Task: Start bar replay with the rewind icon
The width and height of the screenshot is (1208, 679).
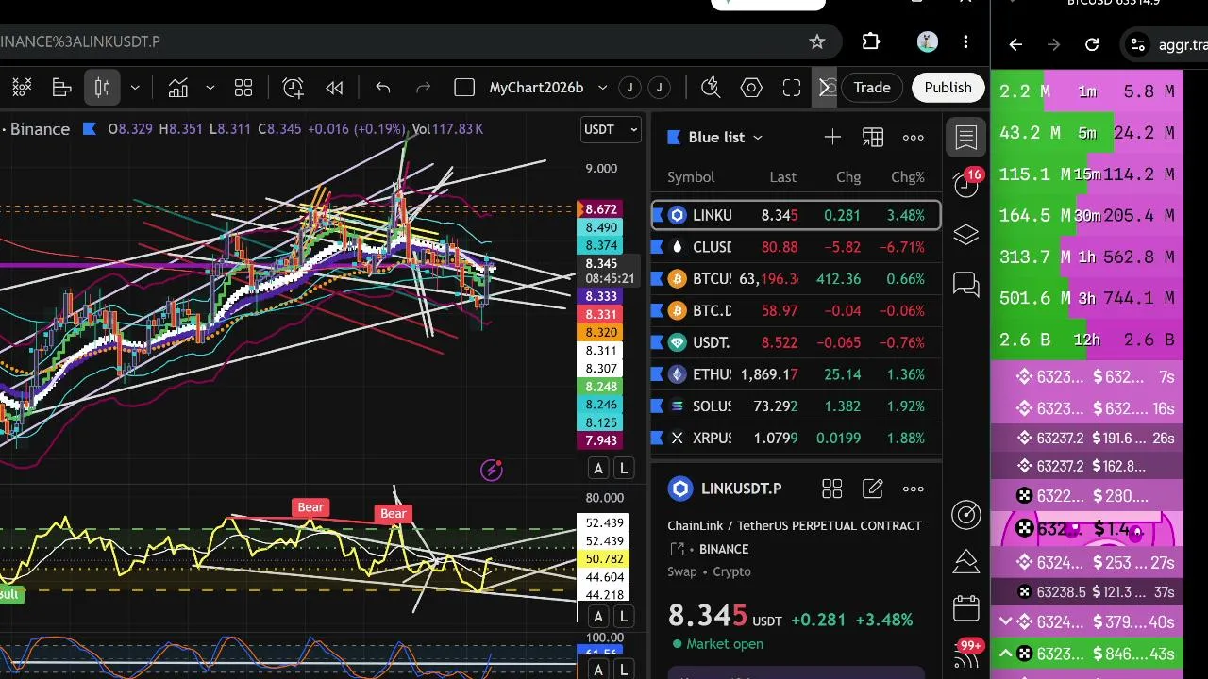Action: click(x=334, y=88)
